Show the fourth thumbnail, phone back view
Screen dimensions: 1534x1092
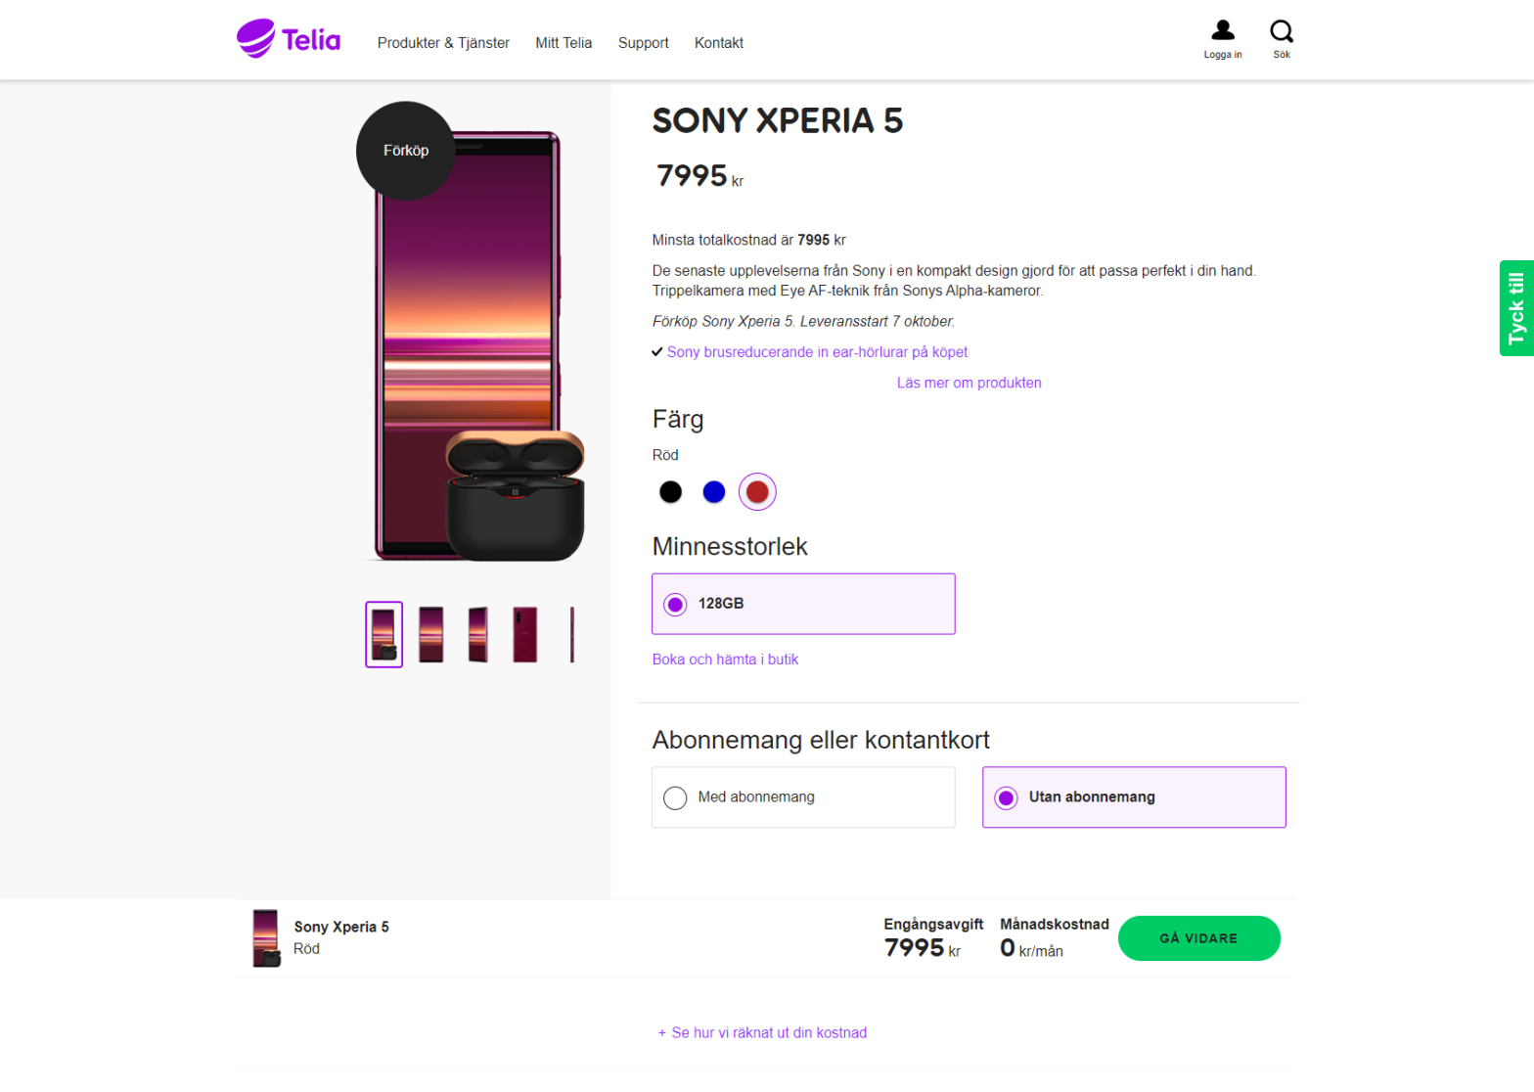[x=525, y=634]
